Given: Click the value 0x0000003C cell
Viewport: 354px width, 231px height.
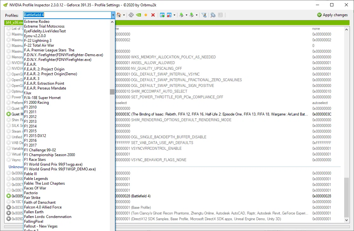Looking at the screenshot, I should (x=322, y=114).
